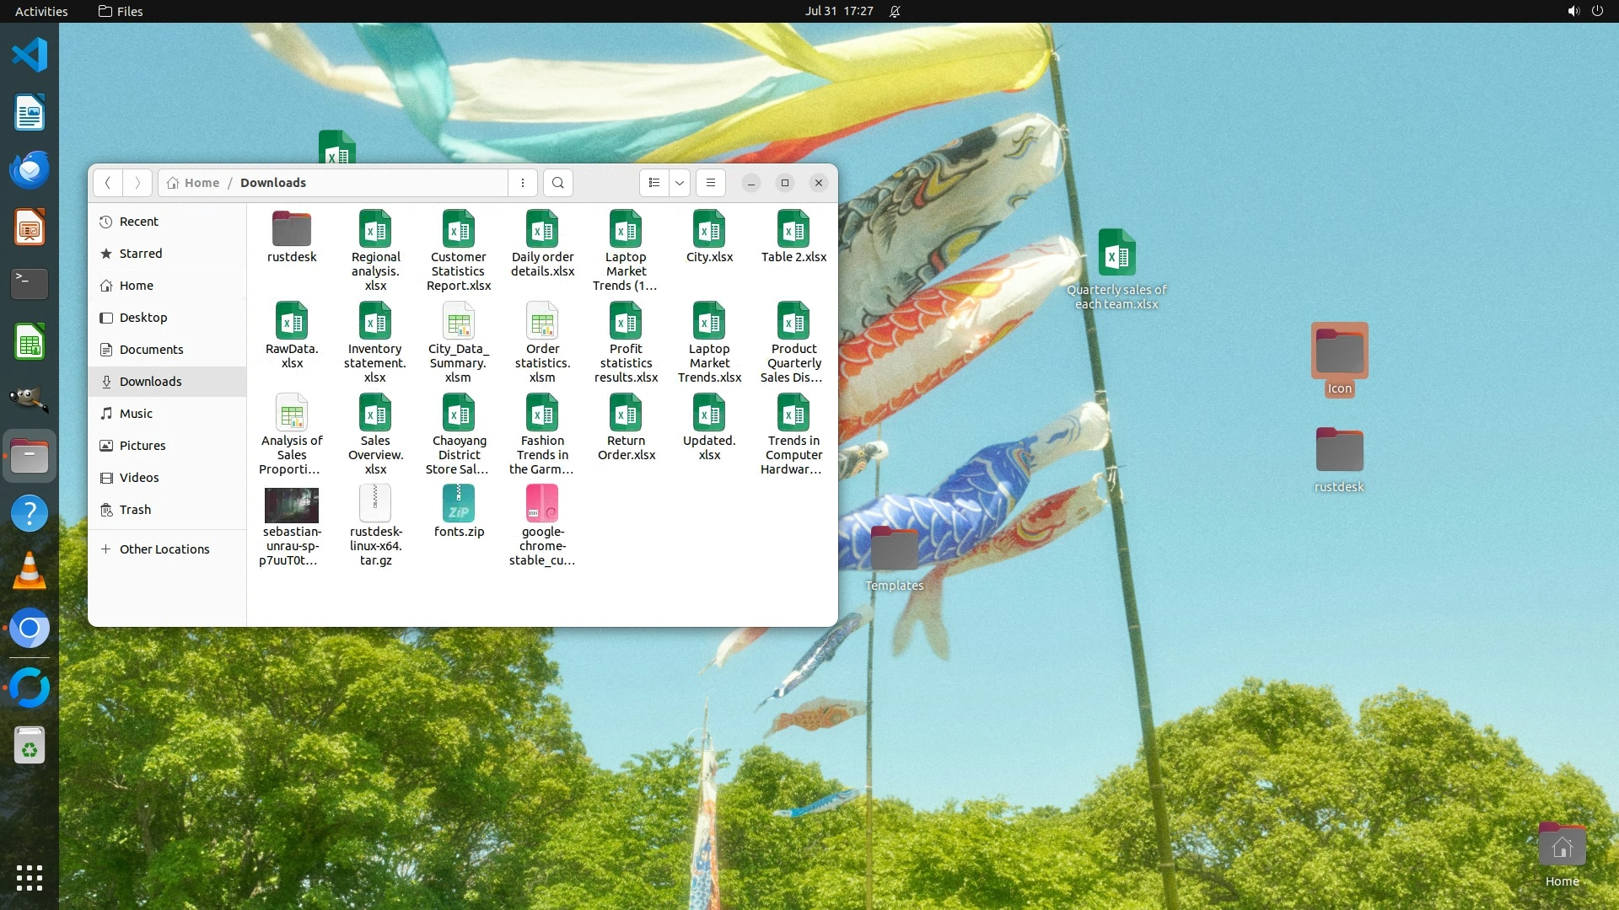Screen dimensions: 1619x910
Task: Open the path bar three-dot menu
Action: [523, 183]
